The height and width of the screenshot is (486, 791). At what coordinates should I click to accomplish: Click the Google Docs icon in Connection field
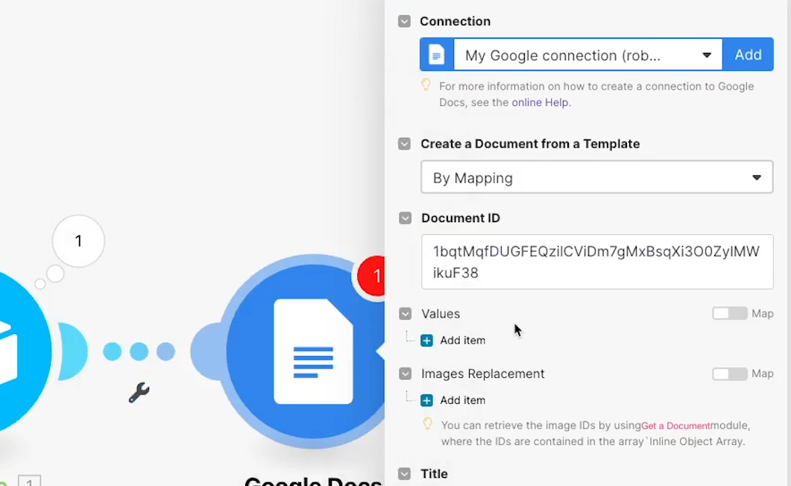[437, 54]
